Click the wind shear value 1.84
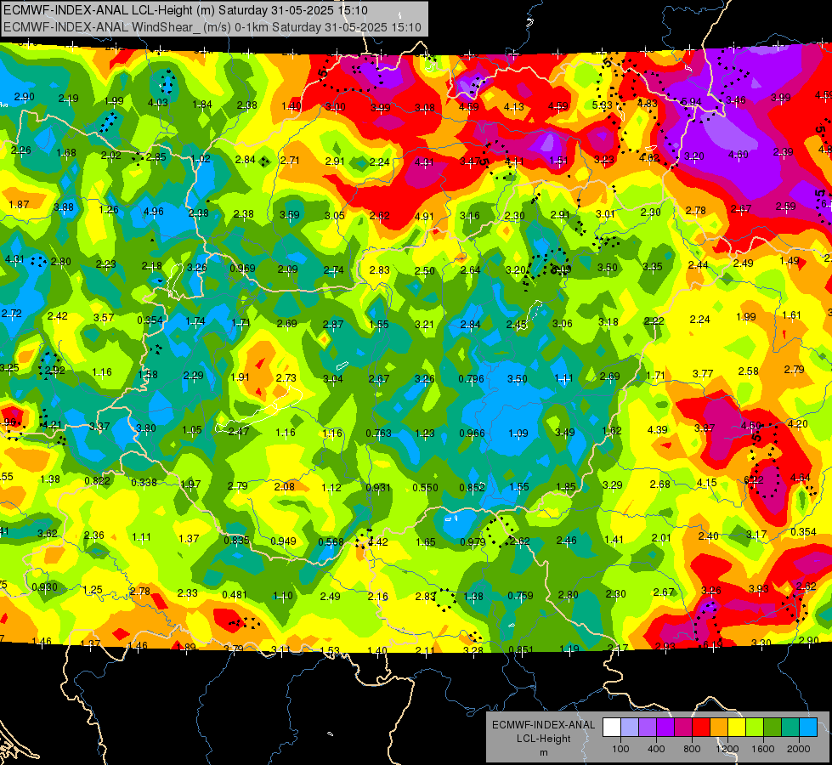 pos(202,104)
